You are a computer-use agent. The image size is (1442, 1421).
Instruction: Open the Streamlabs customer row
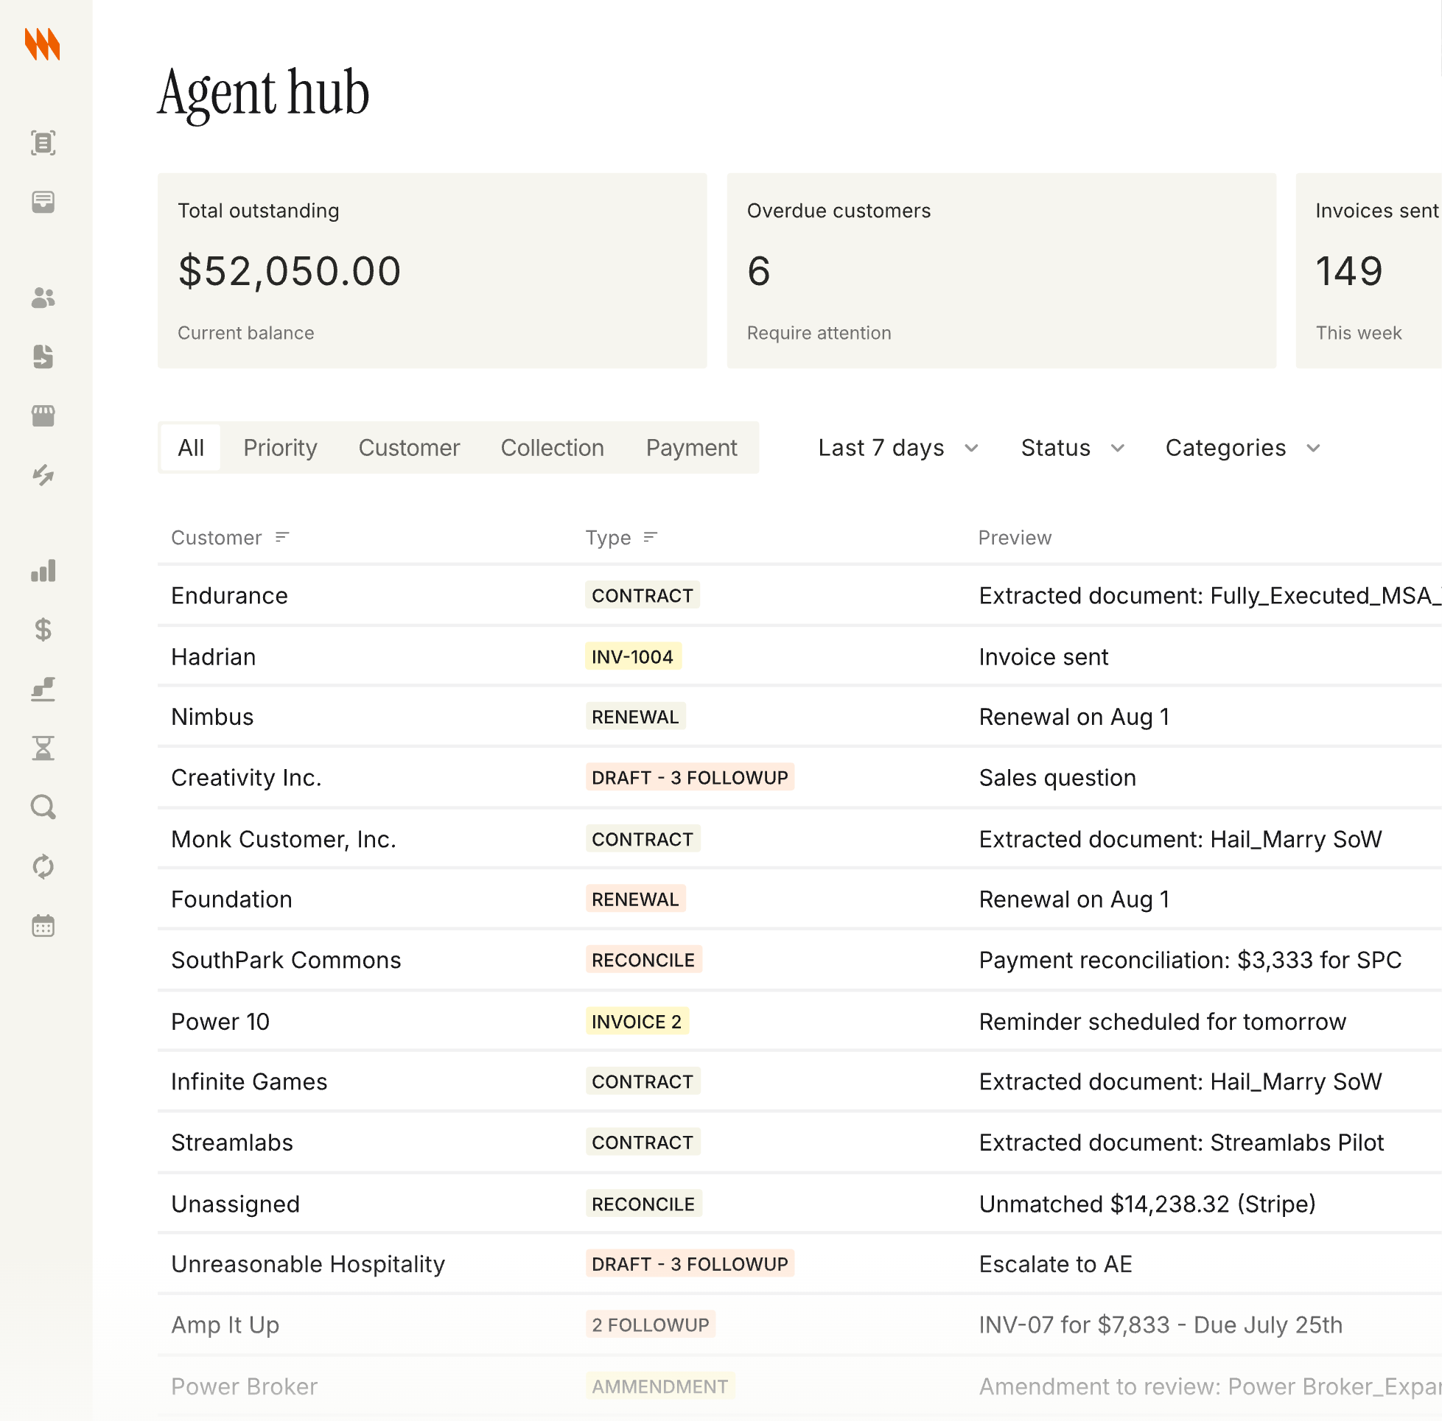click(799, 1143)
